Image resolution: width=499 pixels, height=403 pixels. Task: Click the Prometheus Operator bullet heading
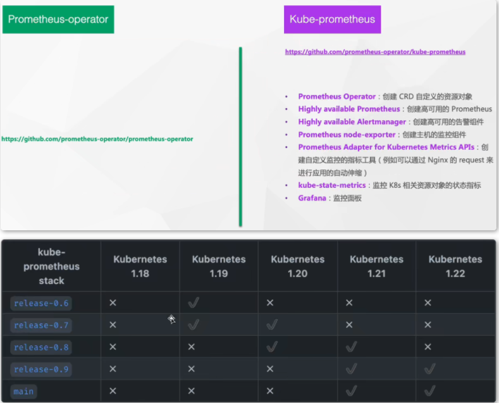[337, 96]
